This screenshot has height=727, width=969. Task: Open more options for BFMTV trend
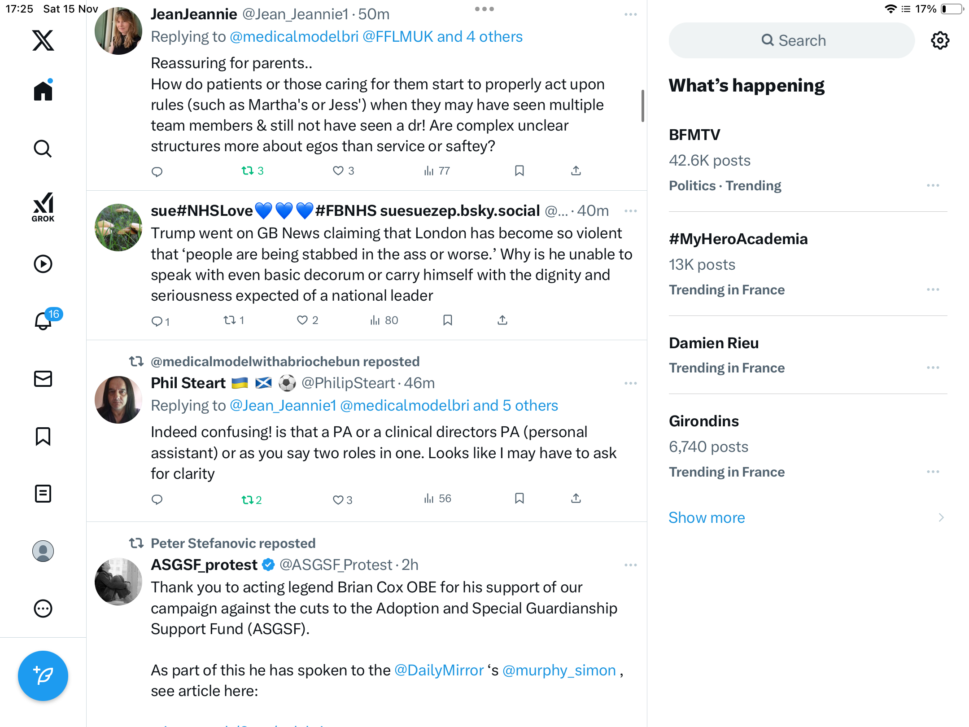(x=933, y=185)
